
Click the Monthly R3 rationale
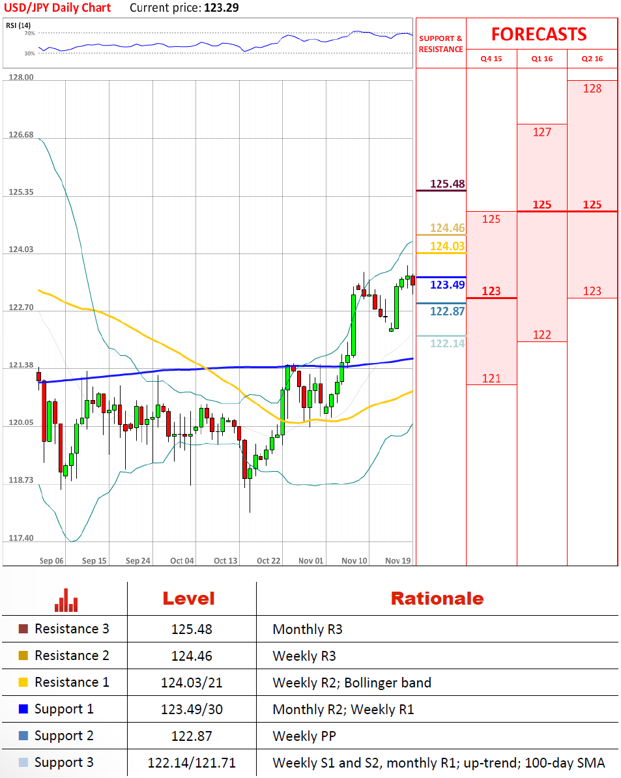[308, 629]
